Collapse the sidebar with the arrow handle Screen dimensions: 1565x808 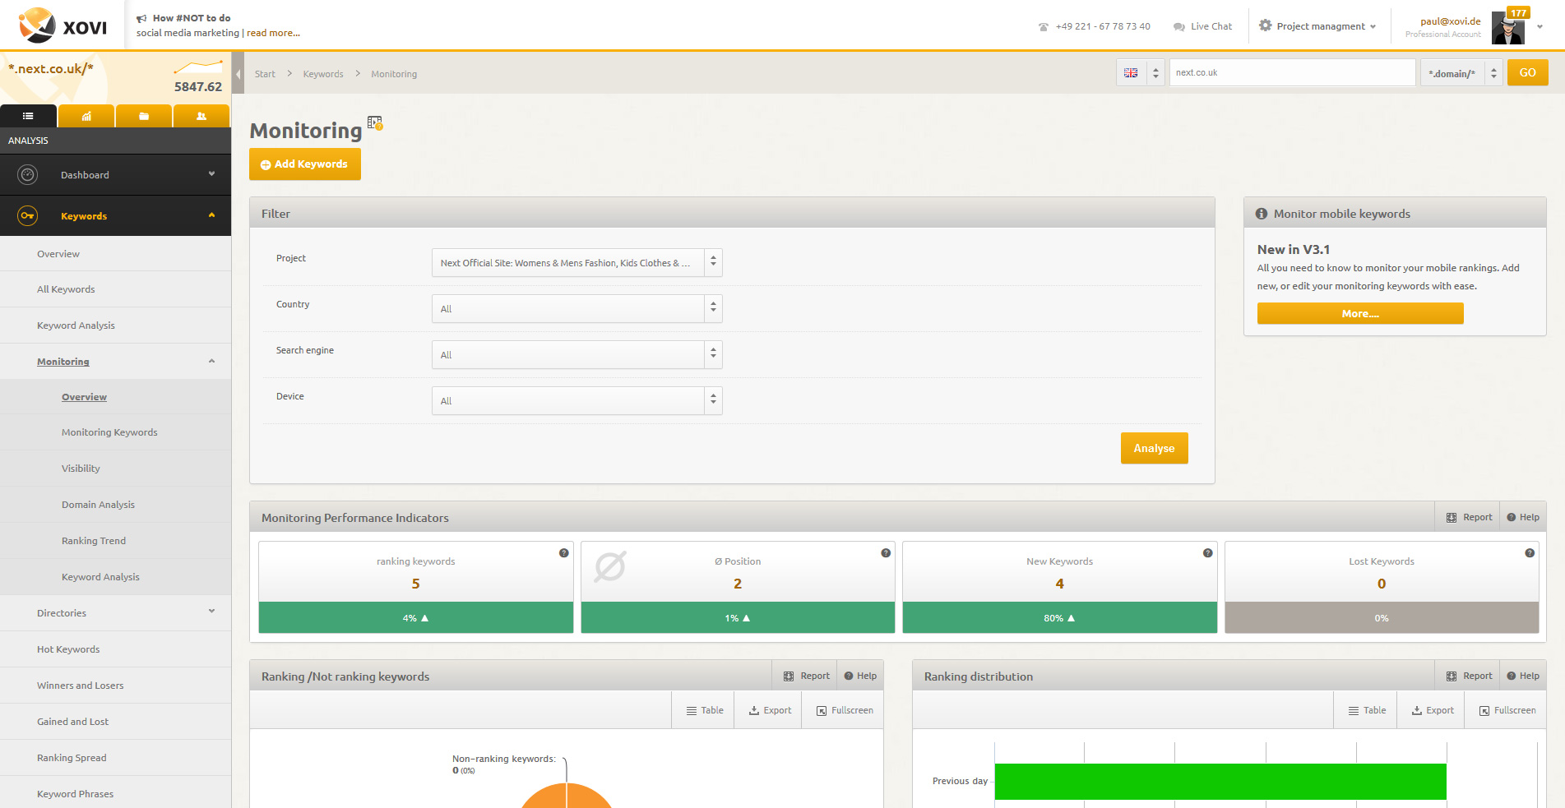pyautogui.click(x=238, y=74)
